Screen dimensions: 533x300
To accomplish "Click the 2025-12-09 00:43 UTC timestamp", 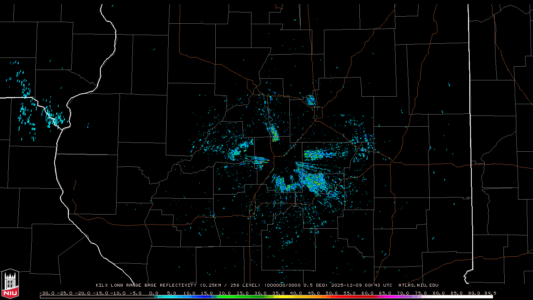I will point(361,285).
